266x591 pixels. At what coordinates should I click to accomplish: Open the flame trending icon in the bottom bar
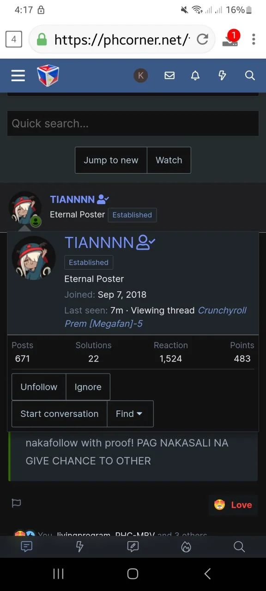point(186,547)
